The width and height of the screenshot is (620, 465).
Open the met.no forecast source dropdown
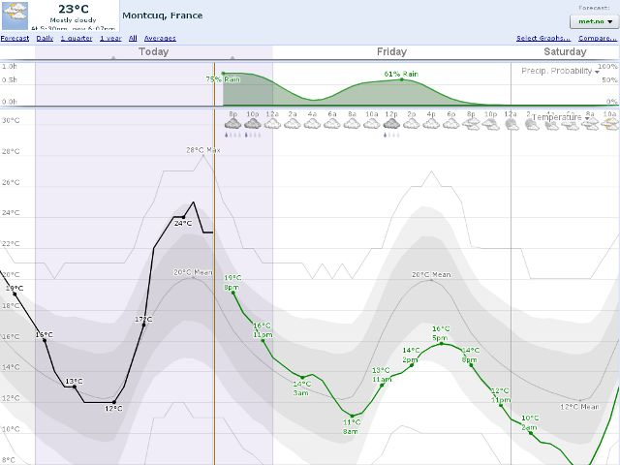point(594,19)
